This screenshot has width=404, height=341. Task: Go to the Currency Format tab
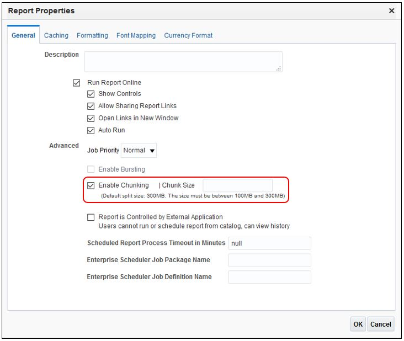(x=188, y=35)
